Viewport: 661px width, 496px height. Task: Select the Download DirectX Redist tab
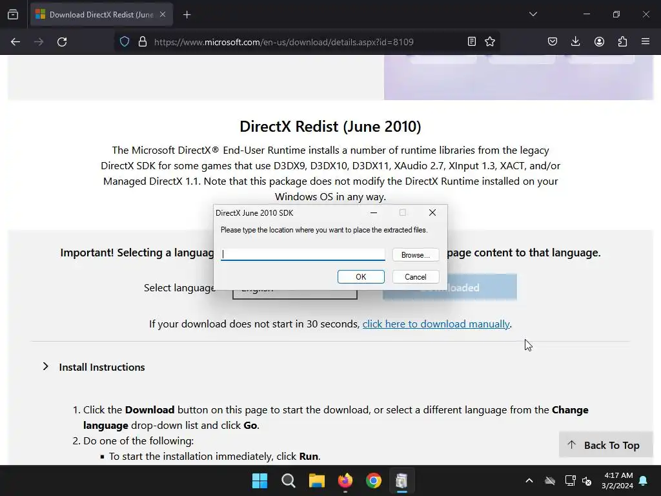click(101, 15)
